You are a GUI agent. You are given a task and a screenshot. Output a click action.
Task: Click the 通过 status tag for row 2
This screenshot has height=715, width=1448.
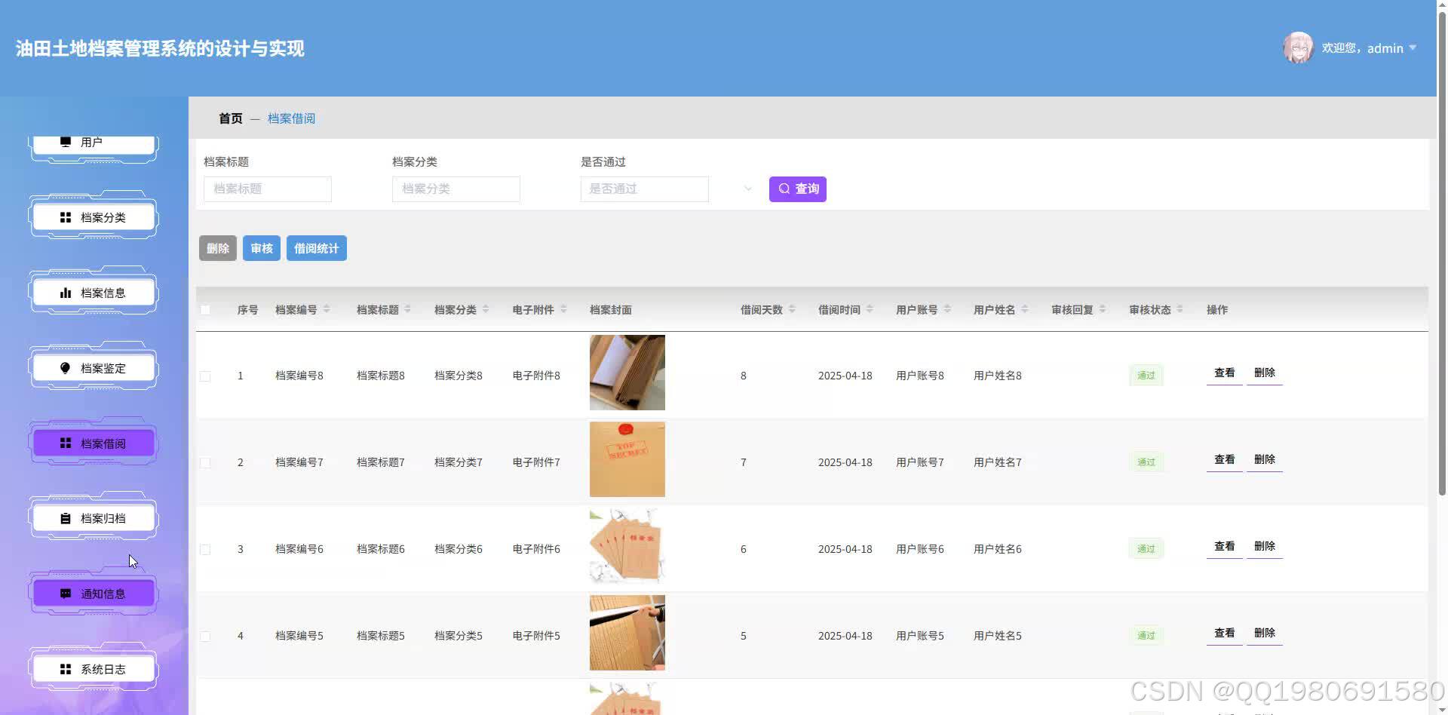click(x=1146, y=461)
